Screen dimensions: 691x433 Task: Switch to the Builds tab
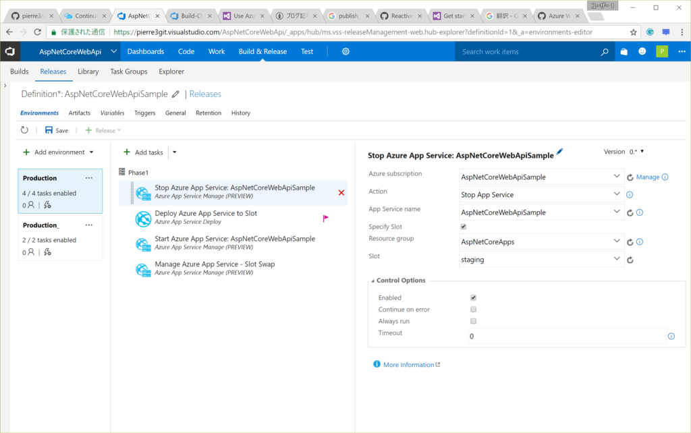tap(20, 71)
